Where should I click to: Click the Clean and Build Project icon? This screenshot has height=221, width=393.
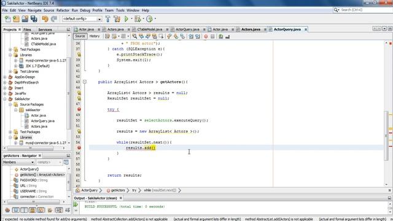point(117,19)
